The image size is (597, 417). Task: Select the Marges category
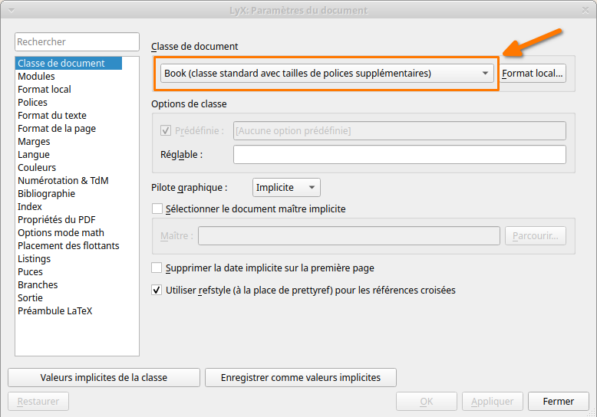tap(34, 142)
